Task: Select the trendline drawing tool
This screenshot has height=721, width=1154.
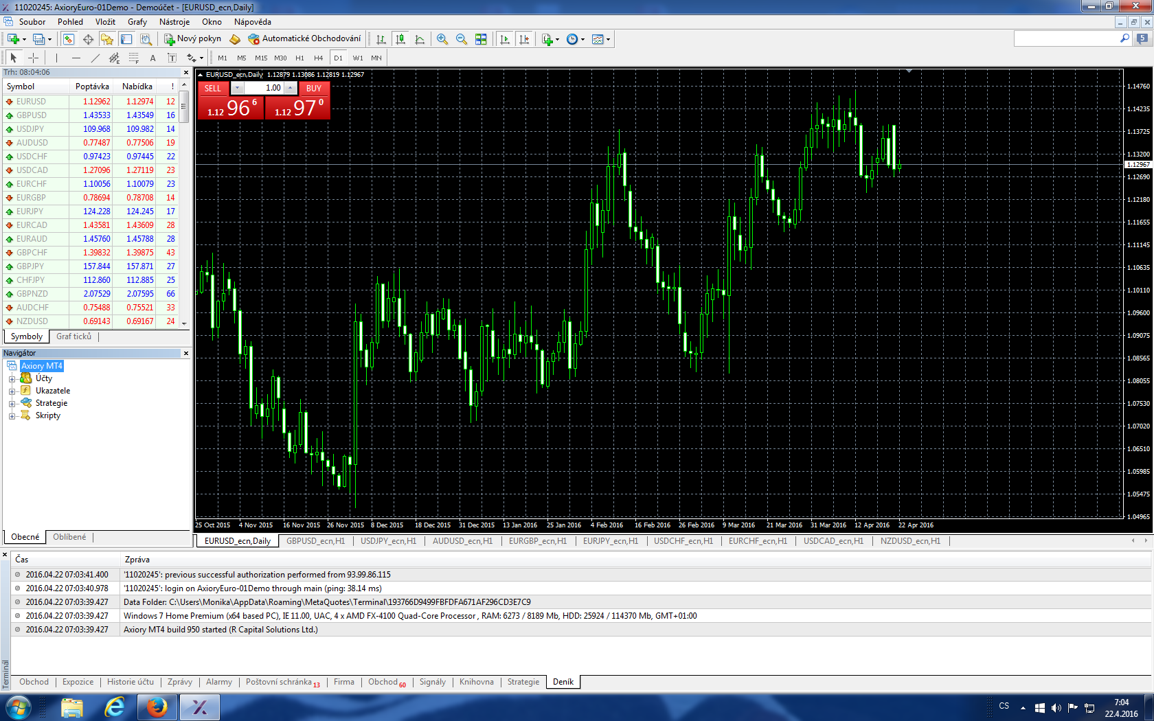Action: click(x=95, y=58)
